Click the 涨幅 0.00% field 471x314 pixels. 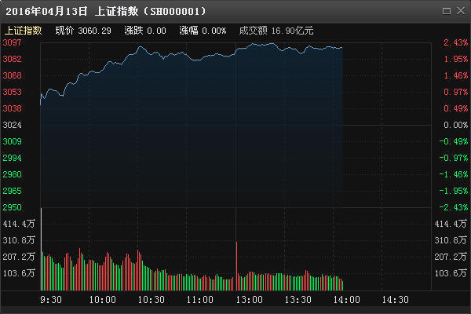203,31
